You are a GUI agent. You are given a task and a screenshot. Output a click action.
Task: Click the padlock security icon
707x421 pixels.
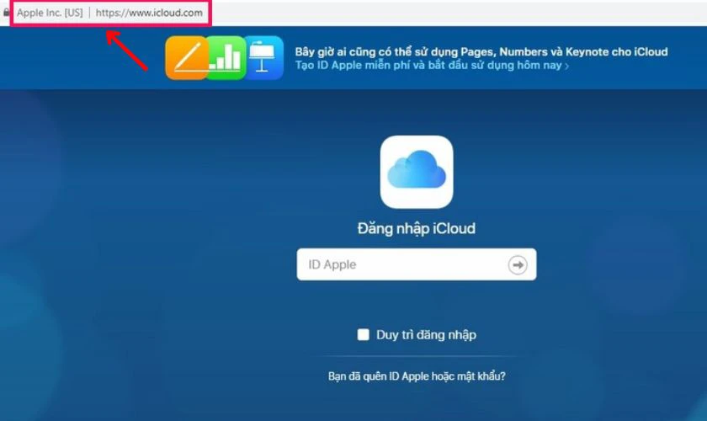[6, 13]
